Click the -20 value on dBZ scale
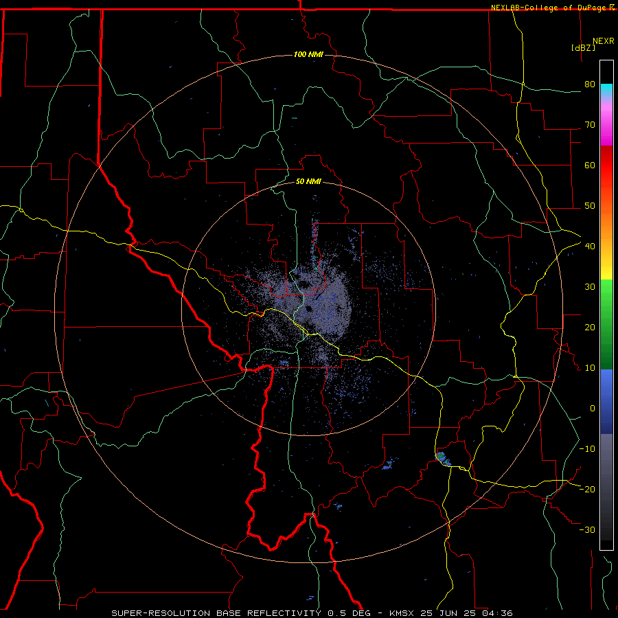 coord(587,489)
